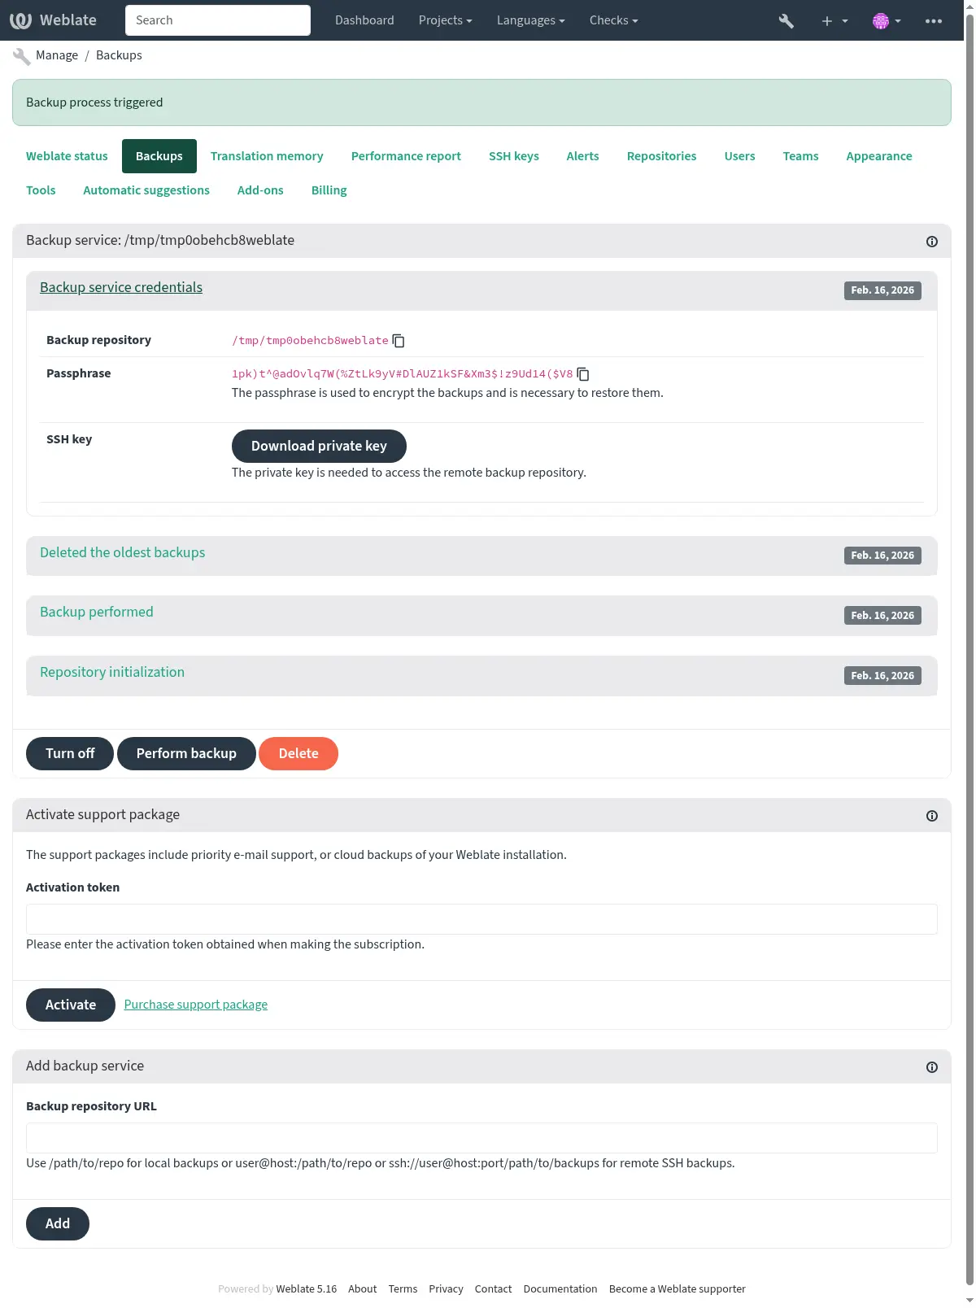Open the Languages dropdown
Screen dimensions: 976x1308
pyautogui.click(x=530, y=20)
